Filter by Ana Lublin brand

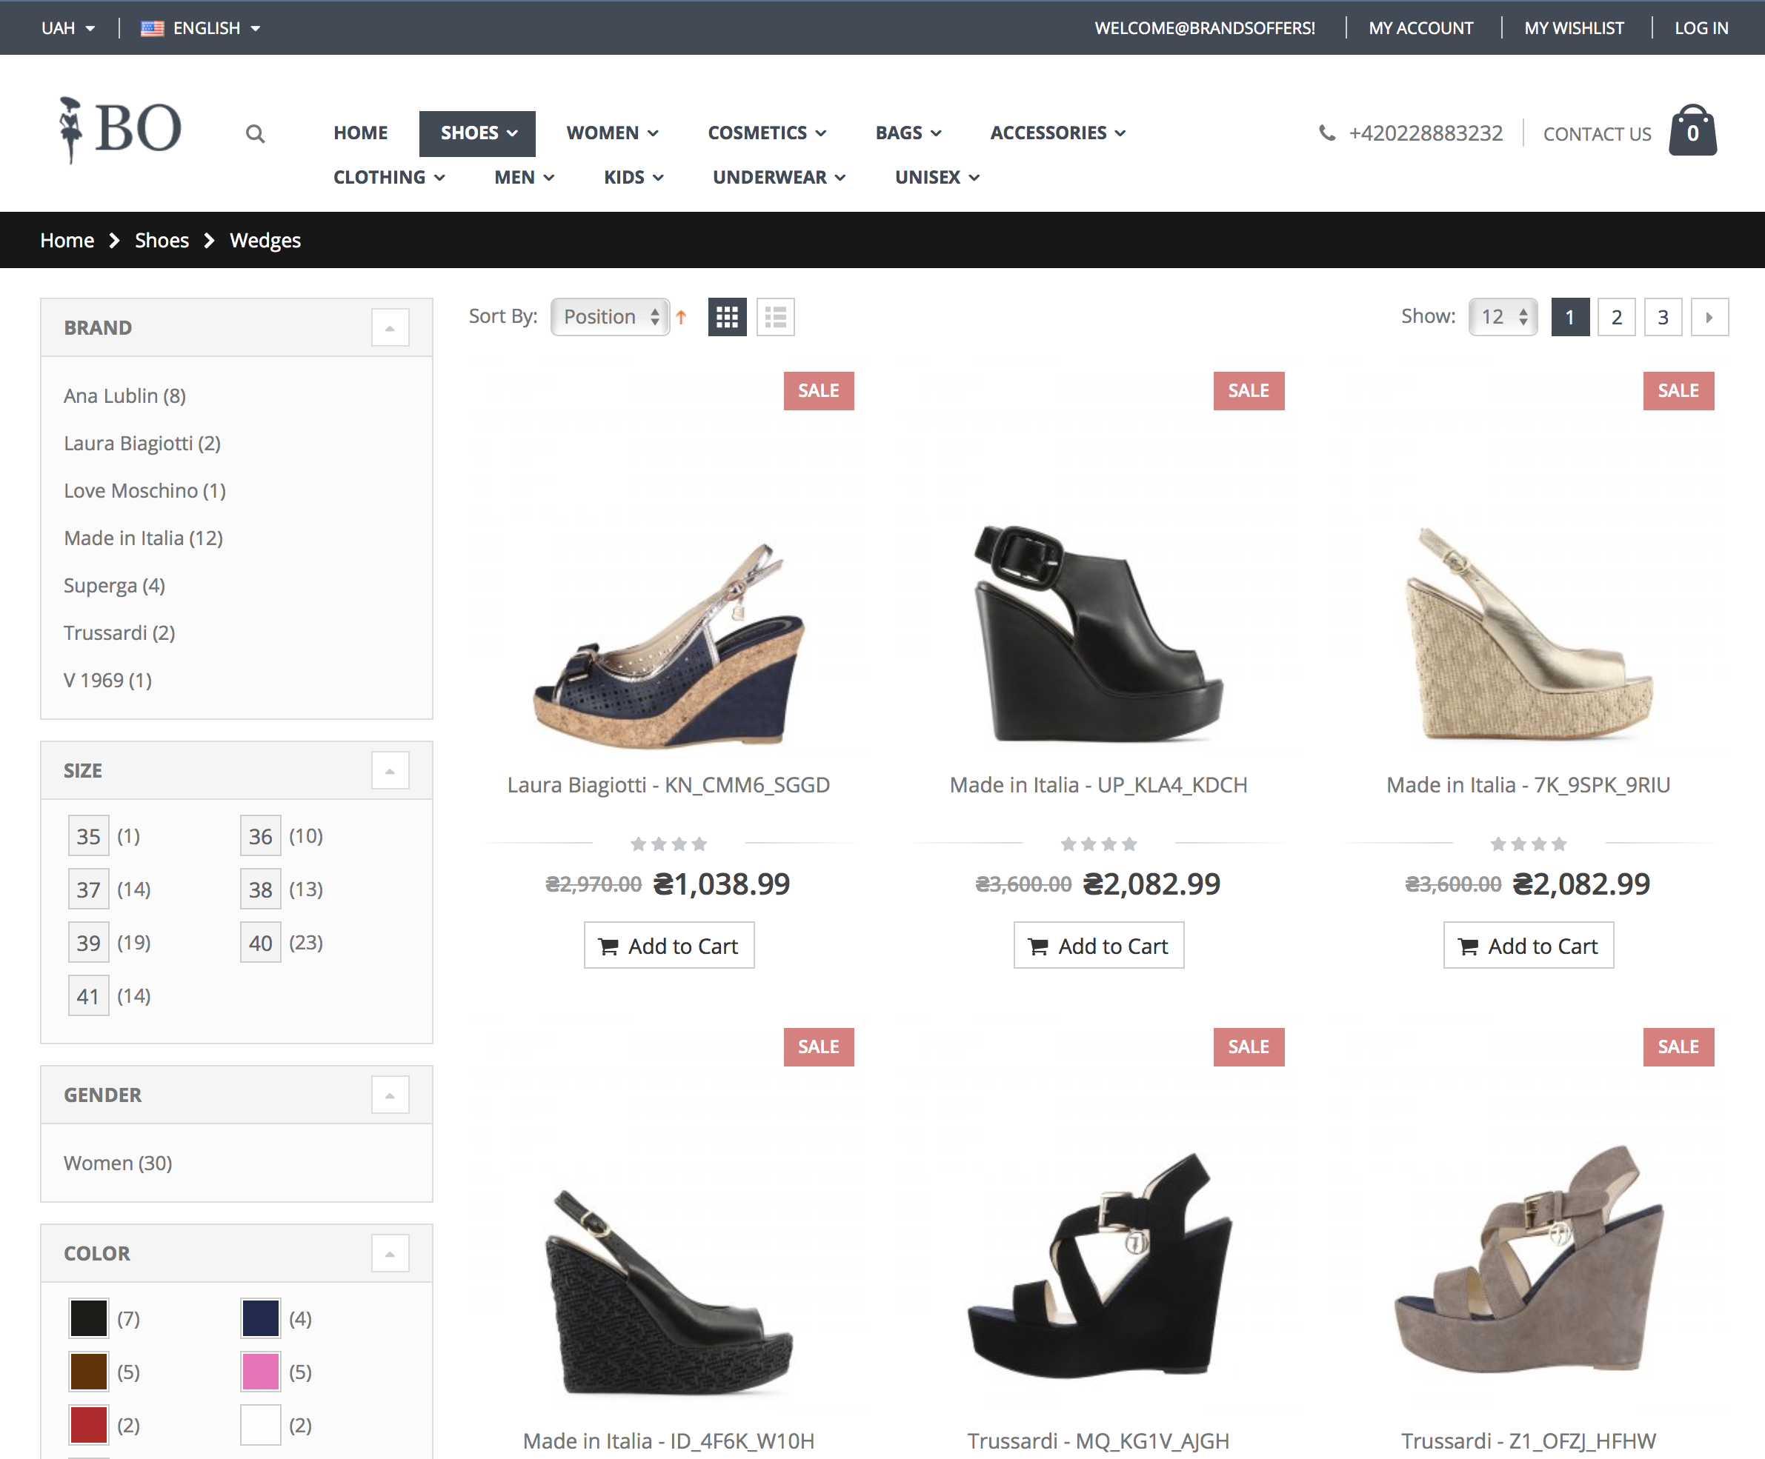pyautogui.click(x=124, y=395)
